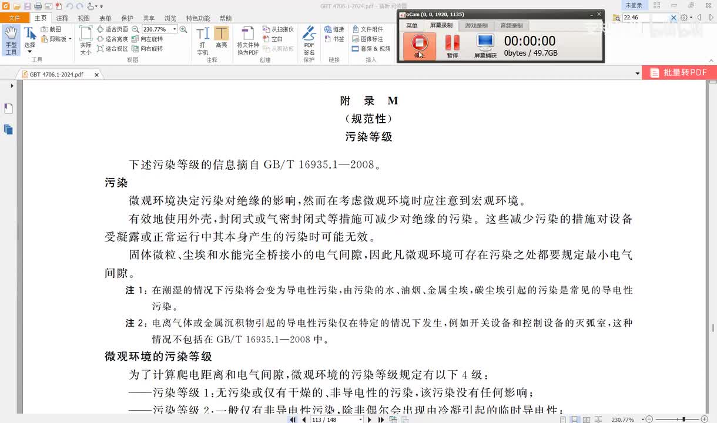Click the status bar zoom slider track
717x423 pixels.
[x=677, y=419]
